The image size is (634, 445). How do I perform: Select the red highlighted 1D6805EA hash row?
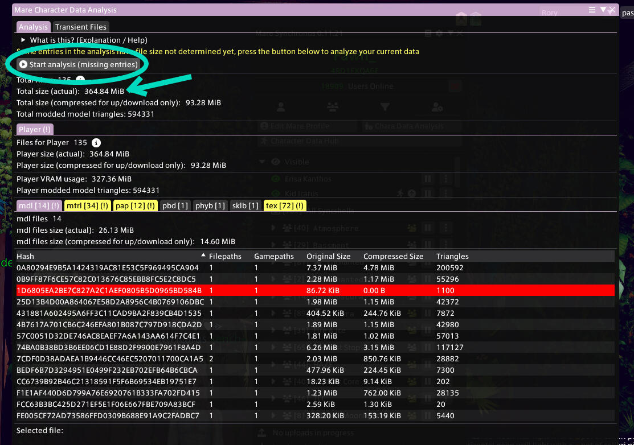click(108, 290)
